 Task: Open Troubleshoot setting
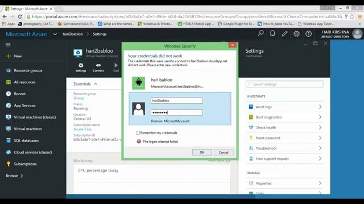point(284,148)
